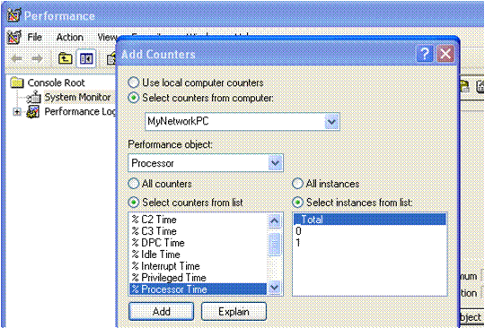Click the Performance Logs node icon

pos(34,112)
